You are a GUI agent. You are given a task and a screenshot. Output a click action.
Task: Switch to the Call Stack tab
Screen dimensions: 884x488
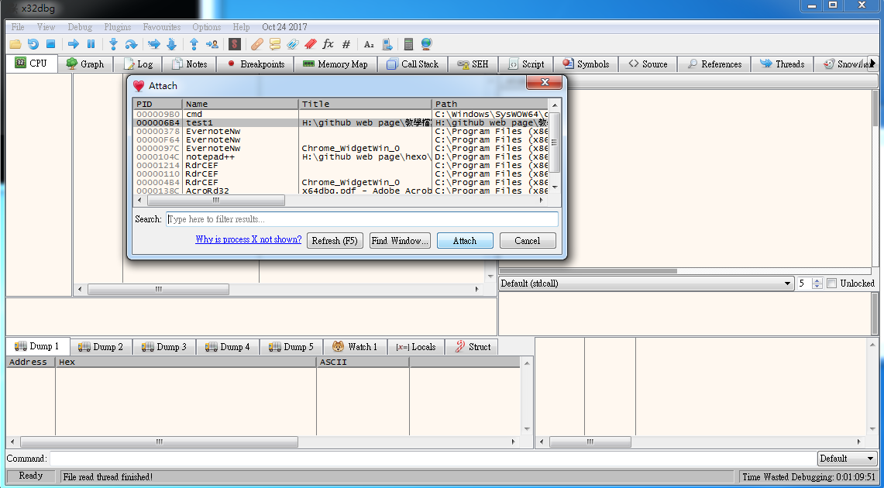(x=413, y=64)
